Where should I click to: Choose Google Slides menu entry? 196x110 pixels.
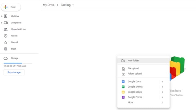coord(143,92)
